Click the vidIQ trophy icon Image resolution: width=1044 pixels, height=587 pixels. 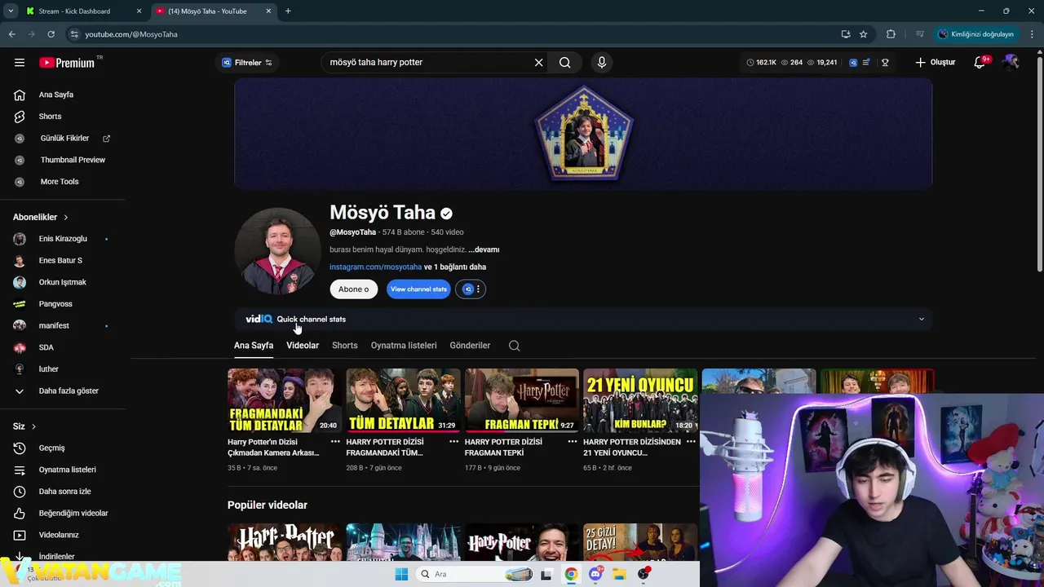point(885,62)
